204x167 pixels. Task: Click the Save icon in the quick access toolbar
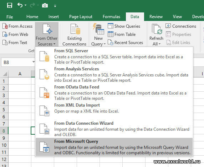(10, 5)
